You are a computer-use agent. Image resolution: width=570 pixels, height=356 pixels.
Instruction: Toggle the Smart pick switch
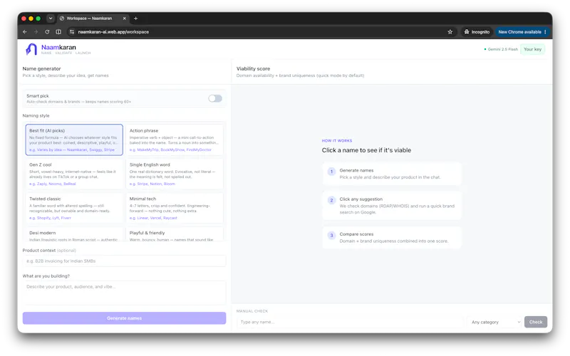coord(215,98)
